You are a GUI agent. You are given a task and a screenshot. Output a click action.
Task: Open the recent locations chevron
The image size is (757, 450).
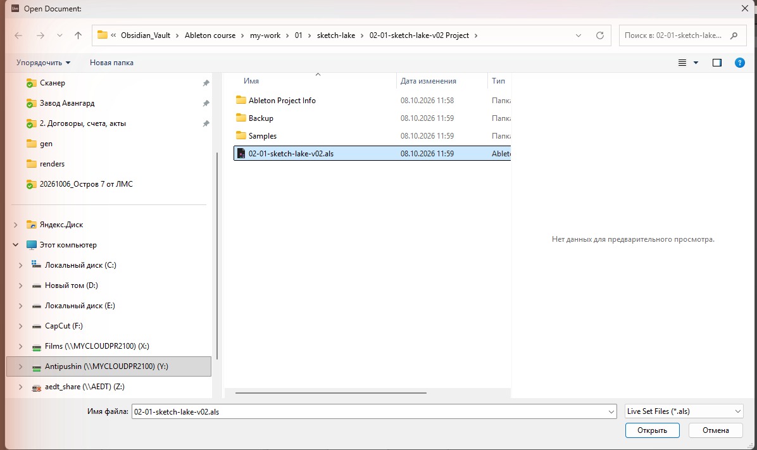coord(59,35)
